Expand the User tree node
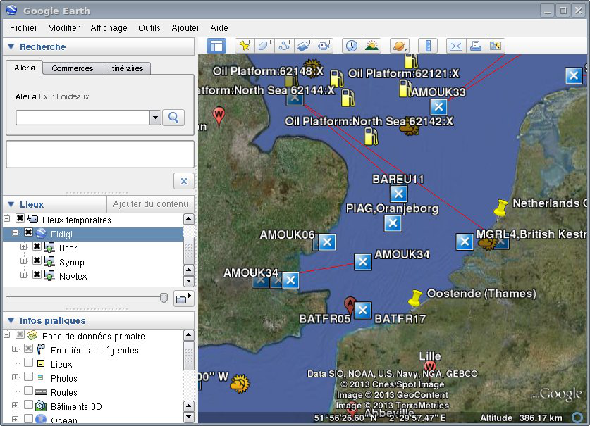This screenshot has width=590, height=426. click(x=24, y=247)
